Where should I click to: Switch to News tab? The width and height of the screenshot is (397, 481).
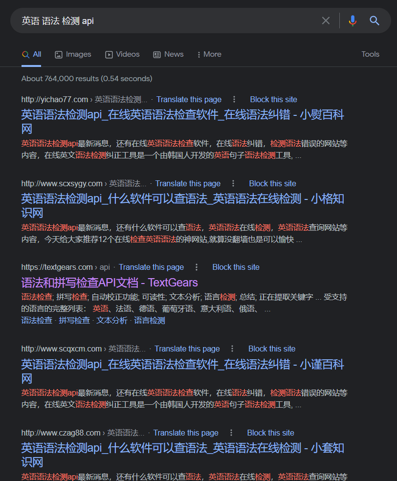(x=169, y=54)
